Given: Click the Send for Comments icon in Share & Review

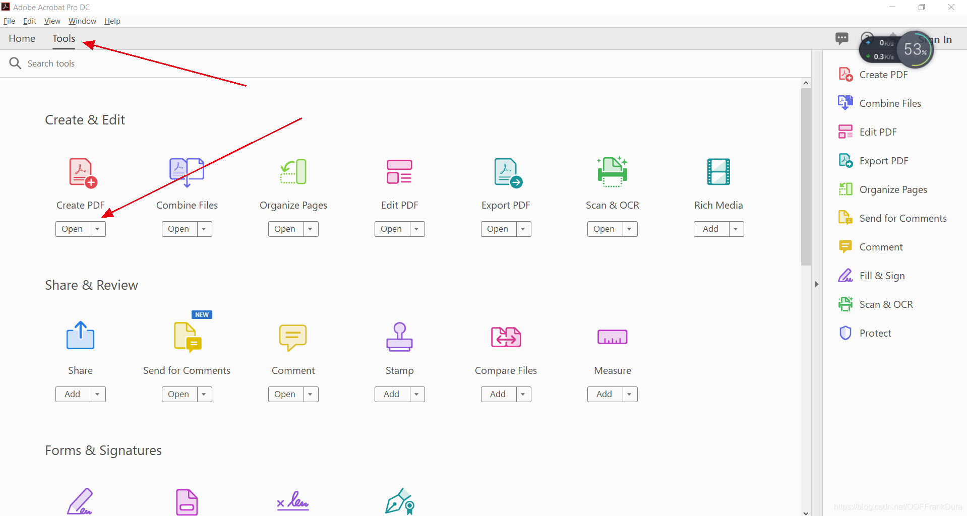Looking at the screenshot, I should [x=188, y=337].
